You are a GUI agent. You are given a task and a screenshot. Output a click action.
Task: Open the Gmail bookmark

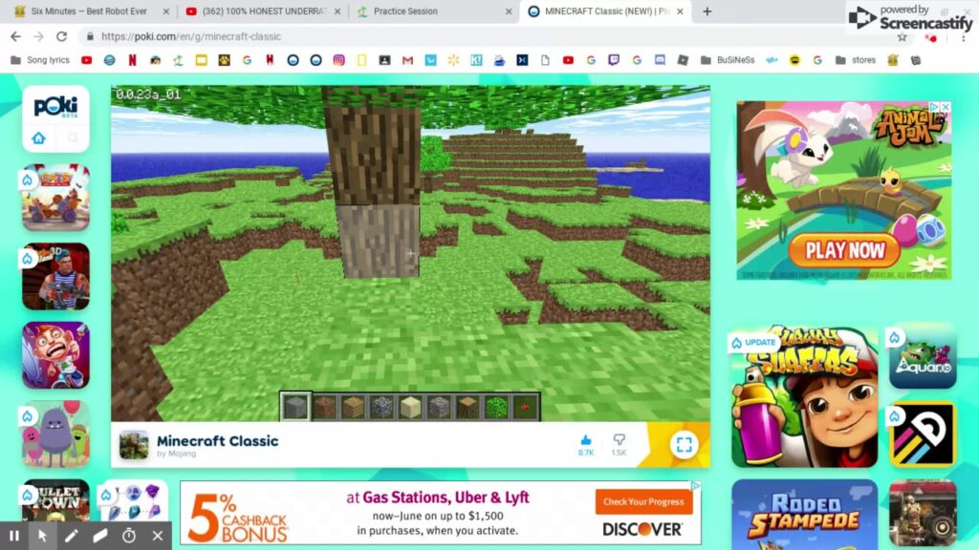click(x=407, y=60)
